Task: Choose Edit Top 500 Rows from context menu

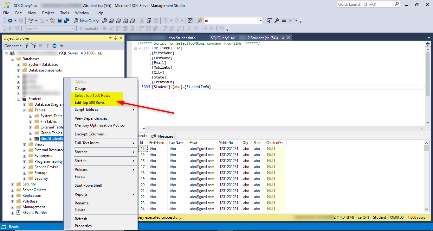Action: pos(90,103)
